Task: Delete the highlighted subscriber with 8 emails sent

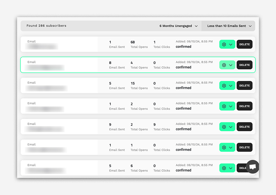Action: pyautogui.click(x=244, y=65)
